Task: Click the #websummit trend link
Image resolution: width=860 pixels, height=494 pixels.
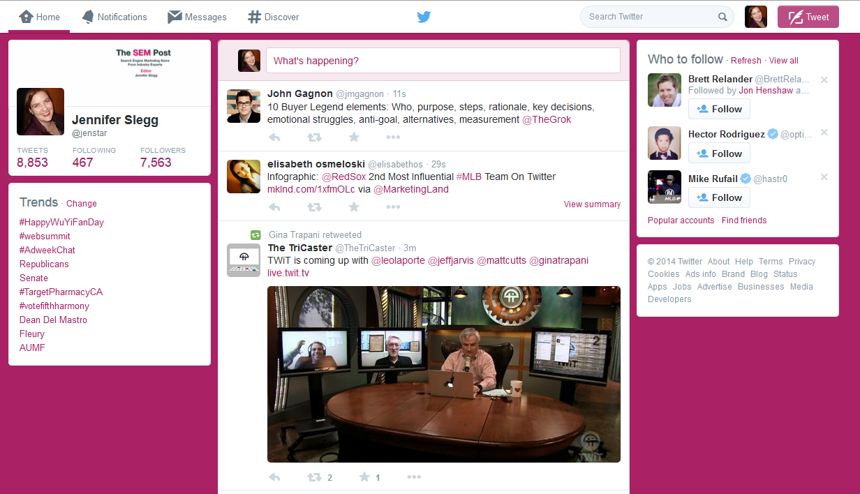Action: (x=45, y=236)
